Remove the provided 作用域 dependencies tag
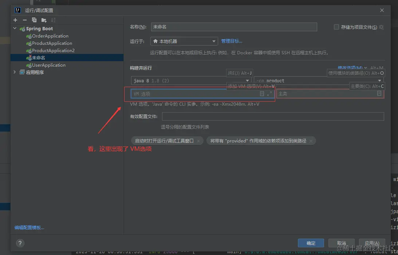The width and height of the screenshot is (398, 255). (311, 141)
